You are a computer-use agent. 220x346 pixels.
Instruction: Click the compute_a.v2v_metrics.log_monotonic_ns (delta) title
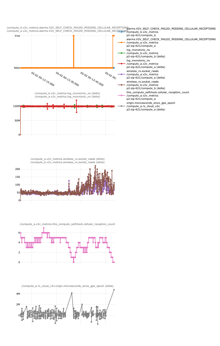click(67, 96)
